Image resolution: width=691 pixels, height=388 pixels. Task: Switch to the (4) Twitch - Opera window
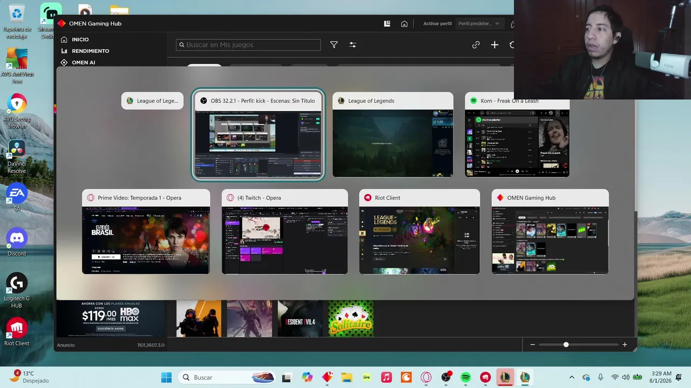[285, 232]
